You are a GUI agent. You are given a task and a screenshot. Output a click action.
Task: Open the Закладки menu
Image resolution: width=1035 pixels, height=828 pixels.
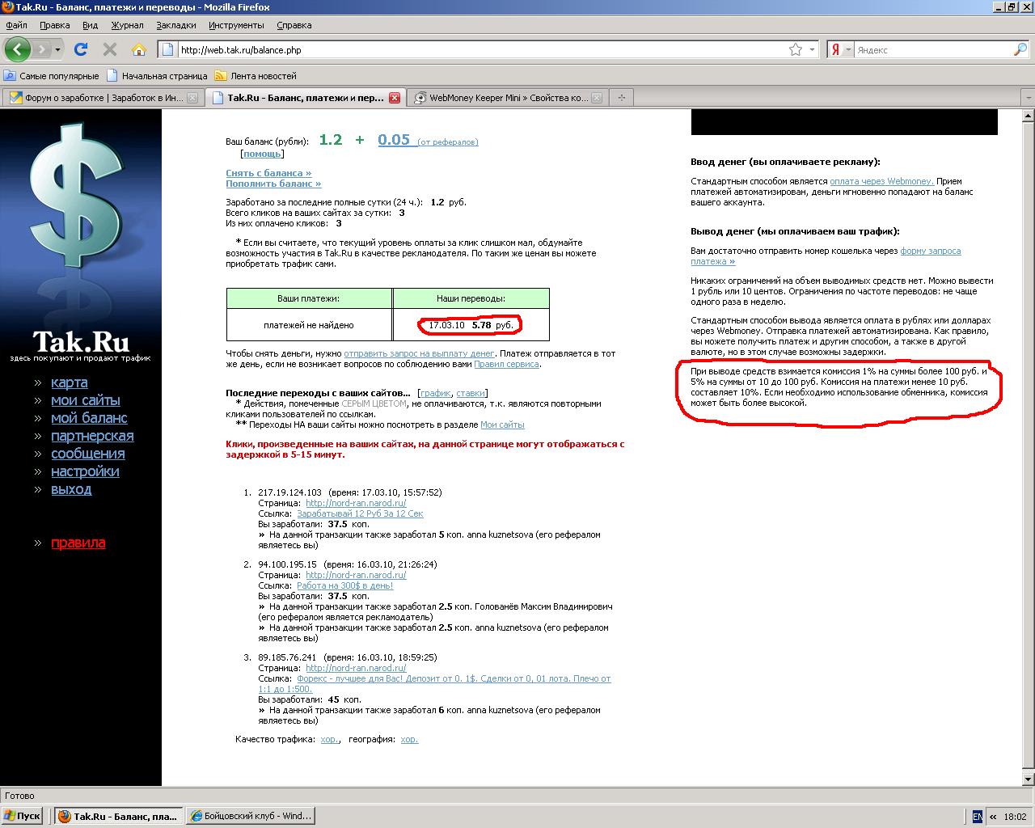click(176, 25)
